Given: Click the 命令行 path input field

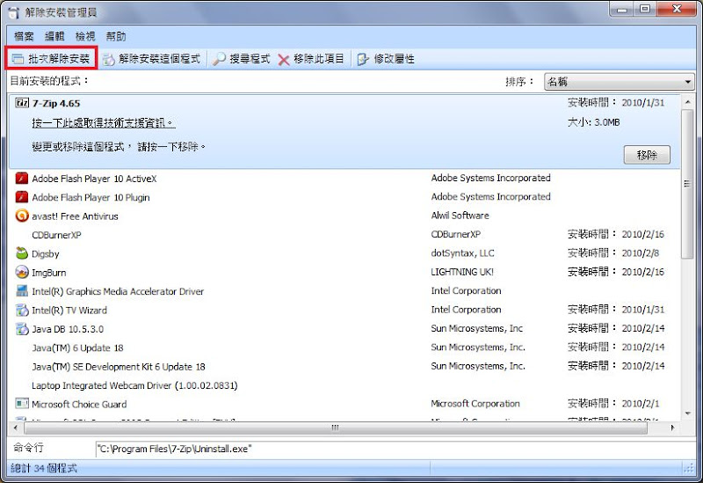Looking at the screenshot, I should (395, 449).
